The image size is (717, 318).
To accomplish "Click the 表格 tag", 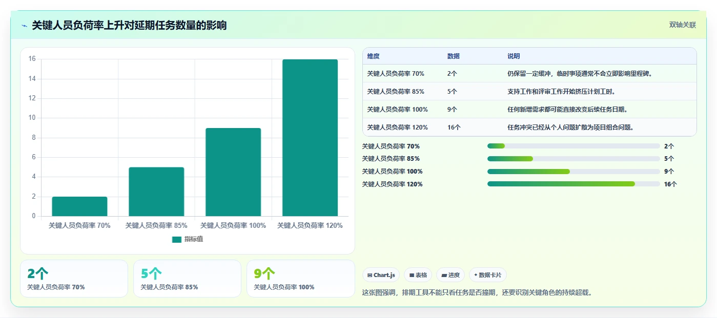I will coord(418,275).
